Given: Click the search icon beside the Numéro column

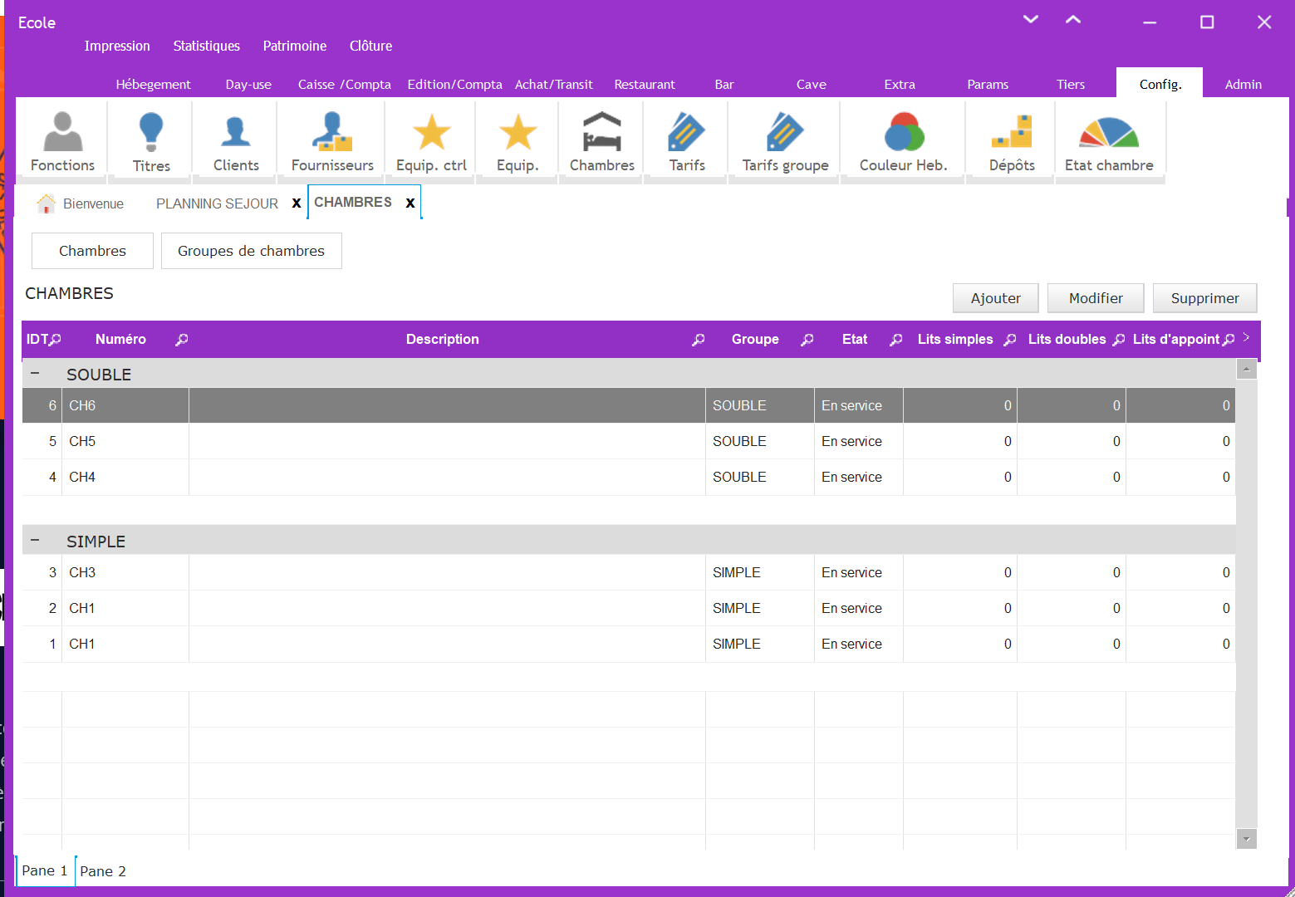Looking at the screenshot, I should 182,340.
